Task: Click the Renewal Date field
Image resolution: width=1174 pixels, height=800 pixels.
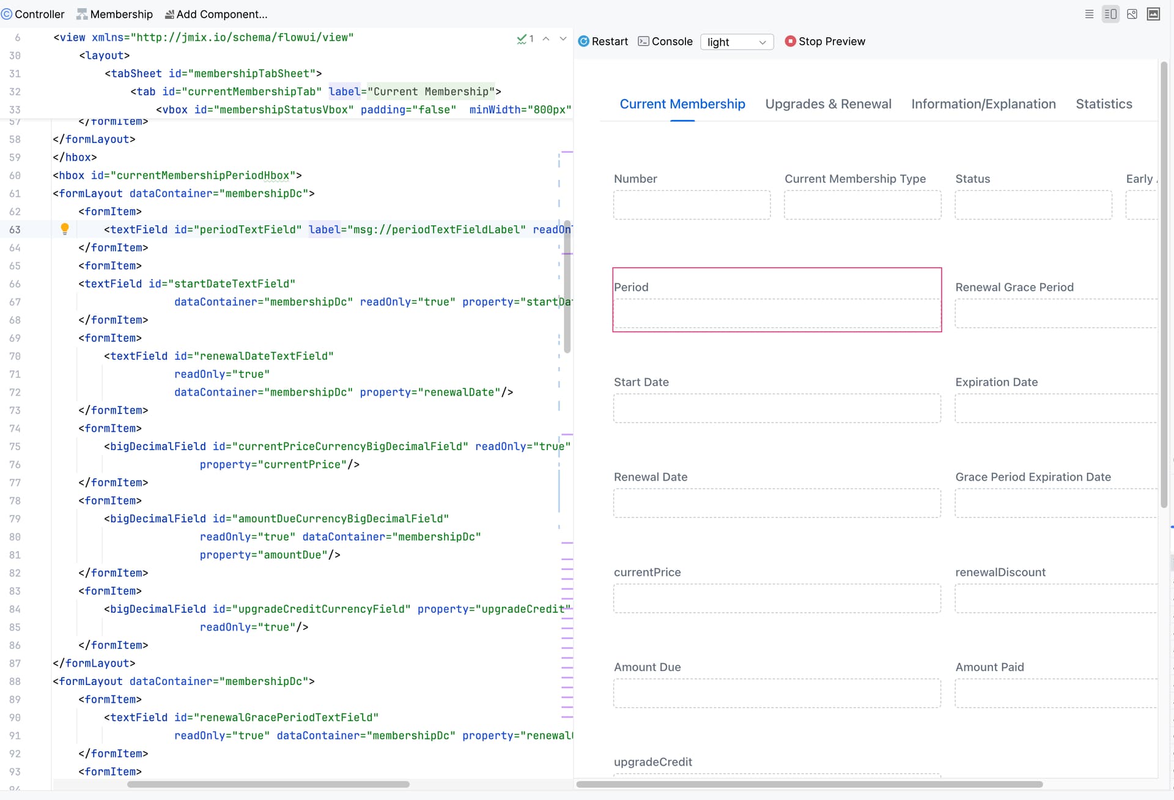Action: [777, 503]
